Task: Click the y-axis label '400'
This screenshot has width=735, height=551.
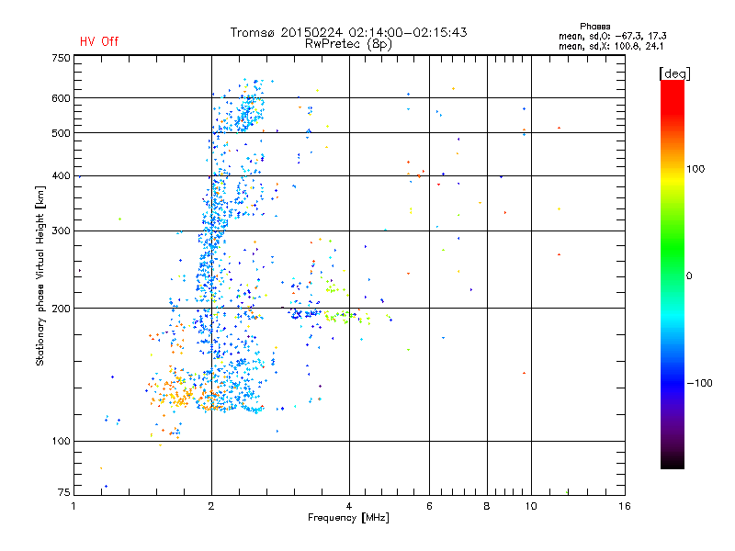Action: click(x=62, y=176)
